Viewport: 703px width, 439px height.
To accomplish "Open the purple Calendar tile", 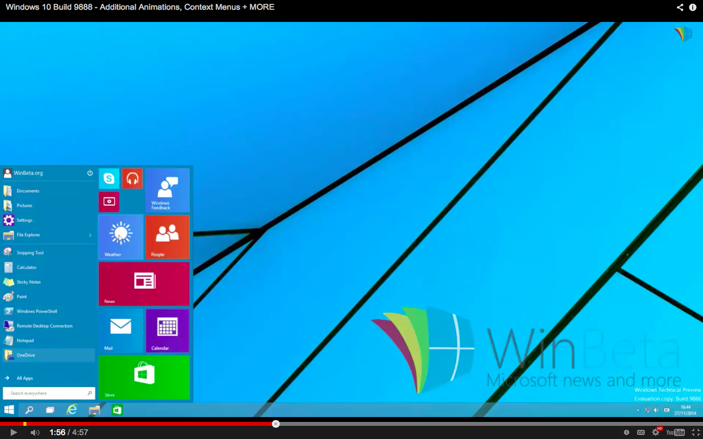I will coord(167,331).
